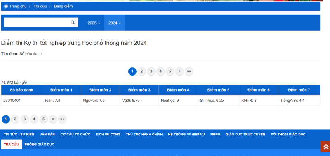Open GIÁO DỤC TRỰC TUYẾN menu
330x156 pixels.
[245, 134]
